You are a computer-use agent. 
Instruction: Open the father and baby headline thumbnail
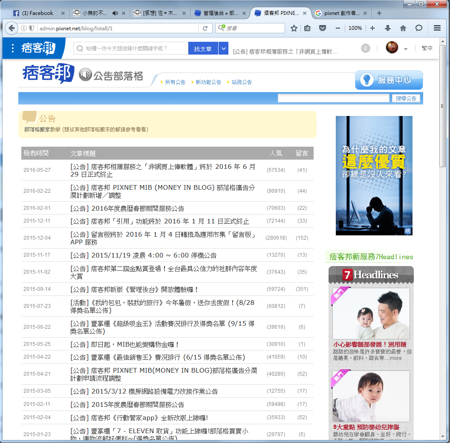coord(371,313)
